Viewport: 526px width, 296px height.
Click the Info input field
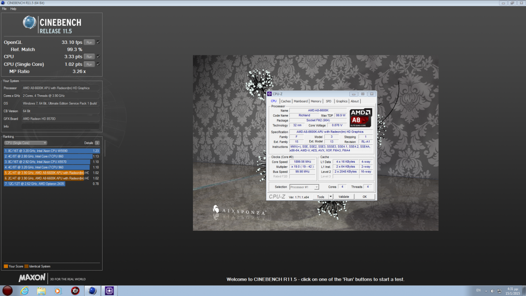click(x=61, y=126)
